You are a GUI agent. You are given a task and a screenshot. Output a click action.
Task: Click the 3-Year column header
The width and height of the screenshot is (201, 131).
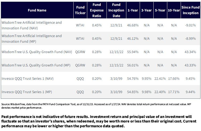pyautogui.click(x=146, y=10)
